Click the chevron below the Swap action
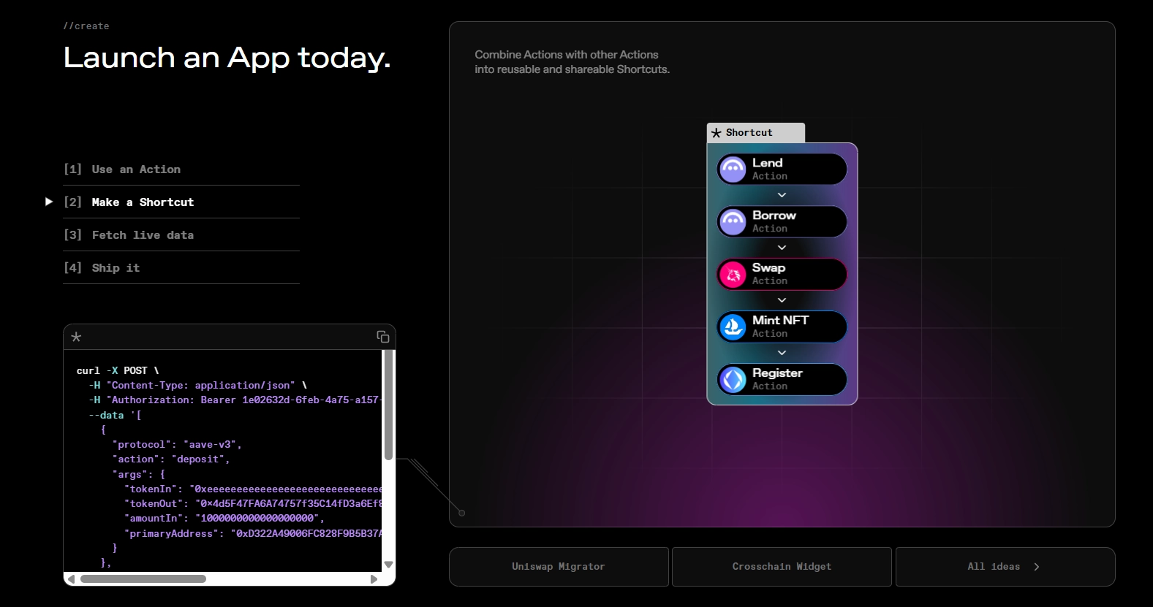Image resolution: width=1153 pixels, height=607 pixels. click(782, 300)
